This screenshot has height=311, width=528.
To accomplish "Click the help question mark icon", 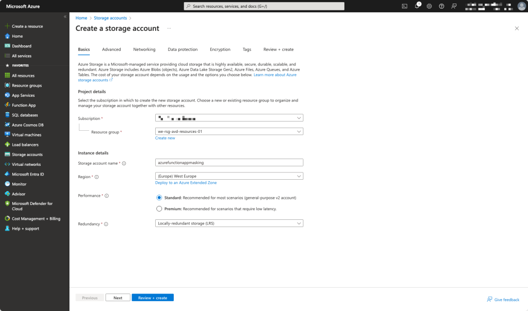I will [x=441, y=6].
